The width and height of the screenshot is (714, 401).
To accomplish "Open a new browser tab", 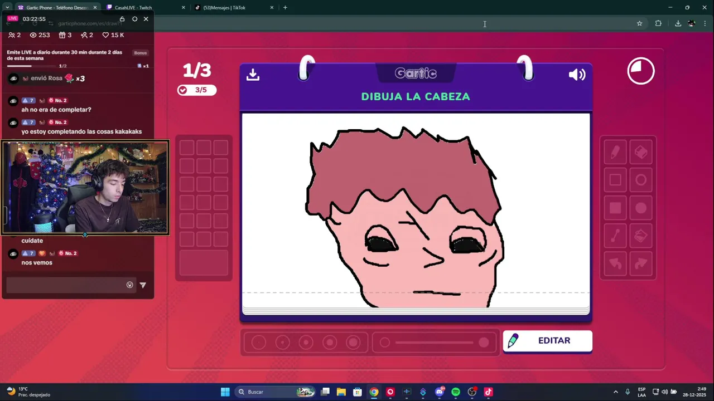I will [285, 7].
